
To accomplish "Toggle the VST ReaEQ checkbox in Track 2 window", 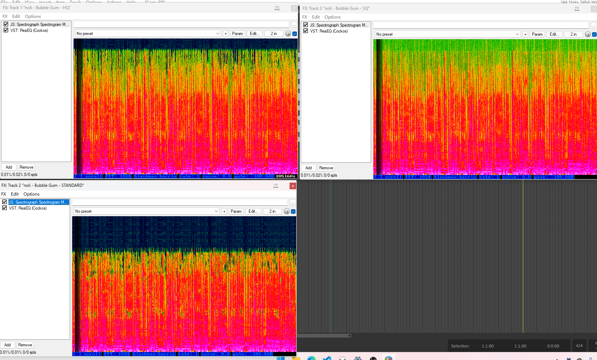I will [5, 208].
